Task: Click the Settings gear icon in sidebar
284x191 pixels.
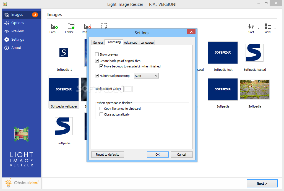Action: (x=7, y=40)
